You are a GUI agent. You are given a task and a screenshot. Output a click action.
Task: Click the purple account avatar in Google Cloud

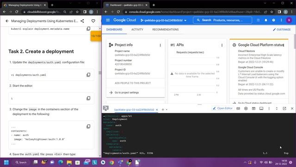coord(289,20)
